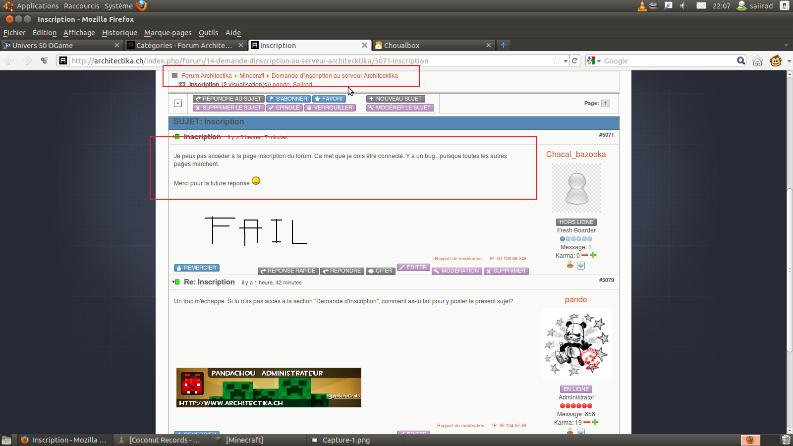Open the Affichage menu

79,33
